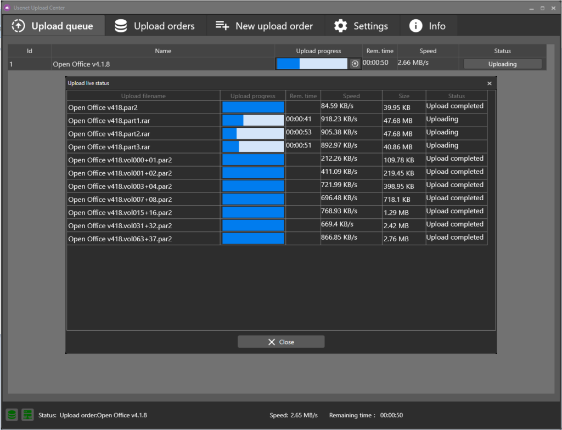Click the Upload orders database icon
This screenshot has width=562, height=430.
coord(121,26)
